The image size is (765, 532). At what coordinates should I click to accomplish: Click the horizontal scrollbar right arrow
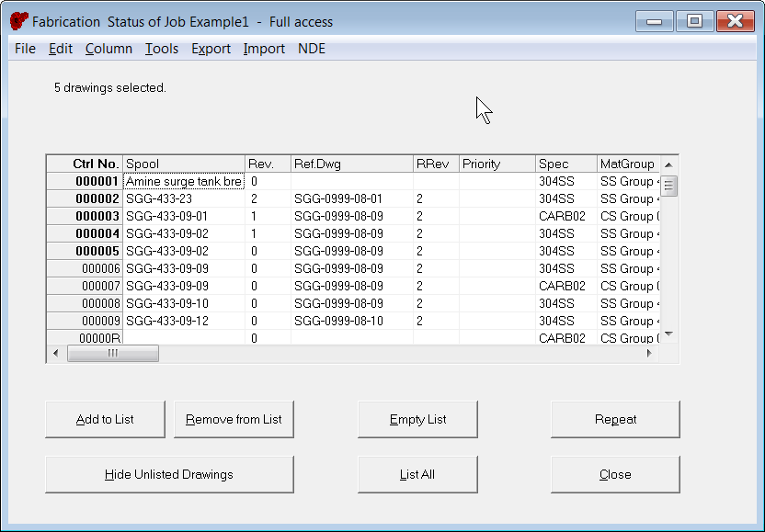[651, 354]
